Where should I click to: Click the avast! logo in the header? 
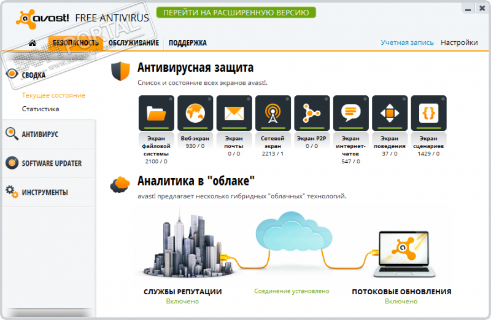pyautogui.click(x=42, y=19)
